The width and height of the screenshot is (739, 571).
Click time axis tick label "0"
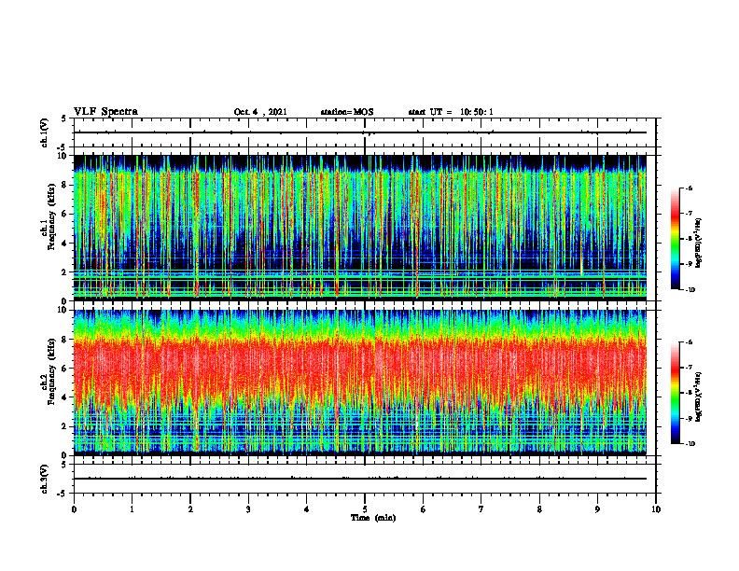click(x=74, y=509)
